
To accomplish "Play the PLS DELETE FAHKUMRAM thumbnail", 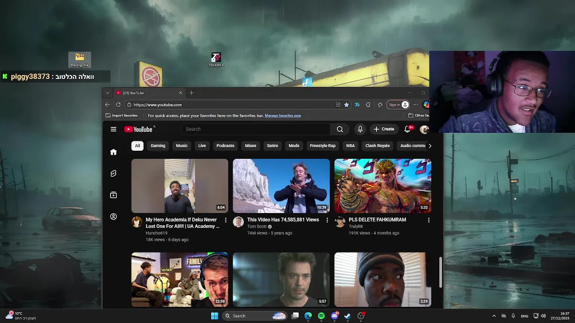I will point(383,186).
